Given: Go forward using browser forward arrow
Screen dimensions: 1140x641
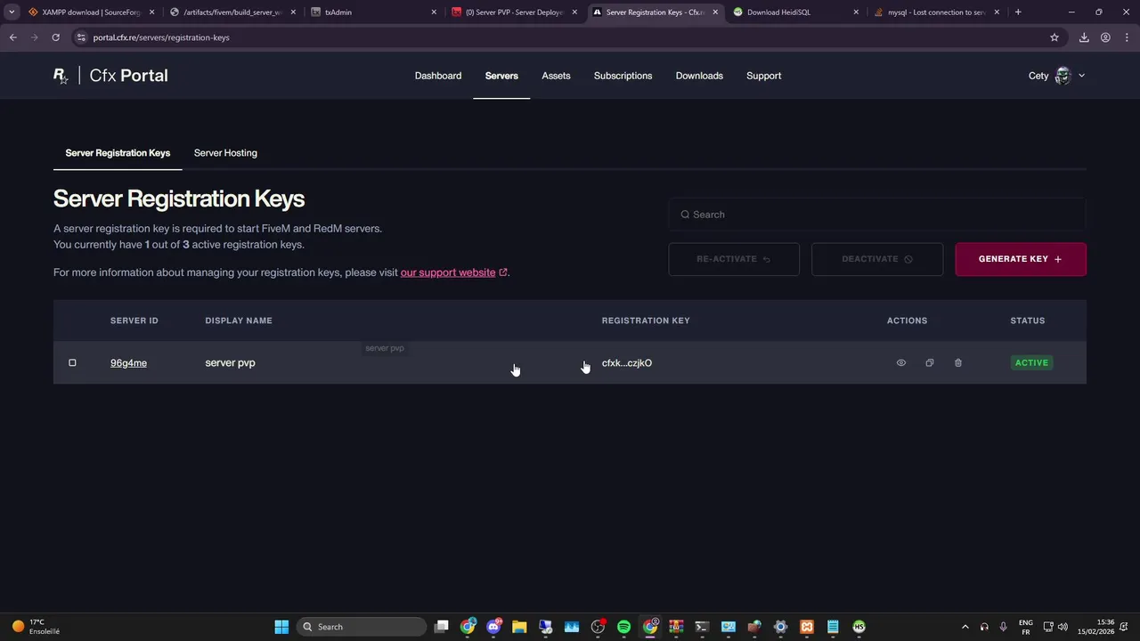Looking at the screenshot, I should point(35,37).
